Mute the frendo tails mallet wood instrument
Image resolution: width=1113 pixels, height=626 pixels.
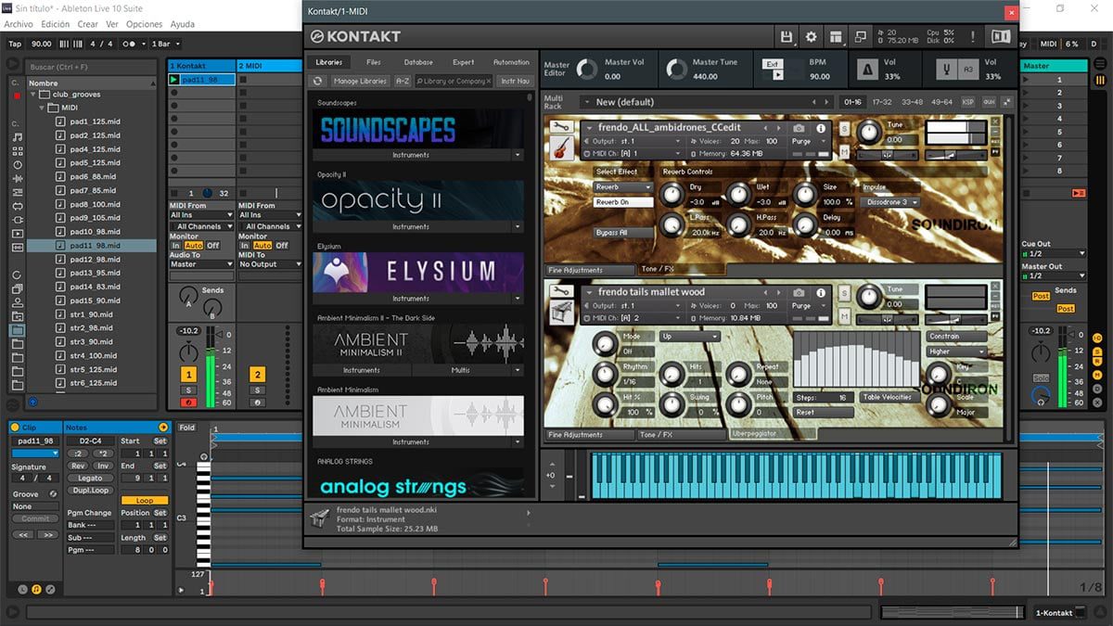tap(845, 315)
